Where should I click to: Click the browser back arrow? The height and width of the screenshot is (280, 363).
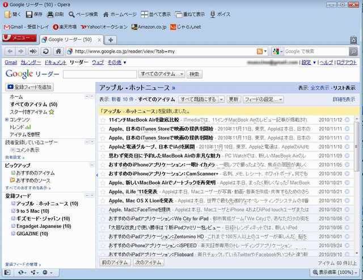point(10,52)
